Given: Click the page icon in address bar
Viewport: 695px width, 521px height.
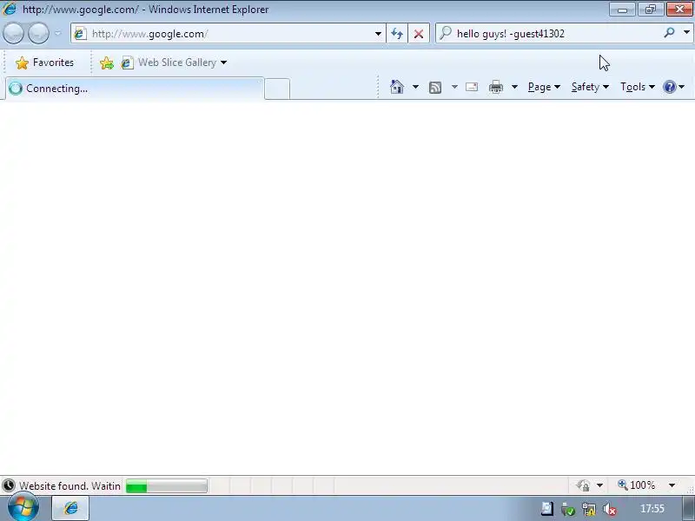Looking at the screenshot, I should (x=80, y=34).
